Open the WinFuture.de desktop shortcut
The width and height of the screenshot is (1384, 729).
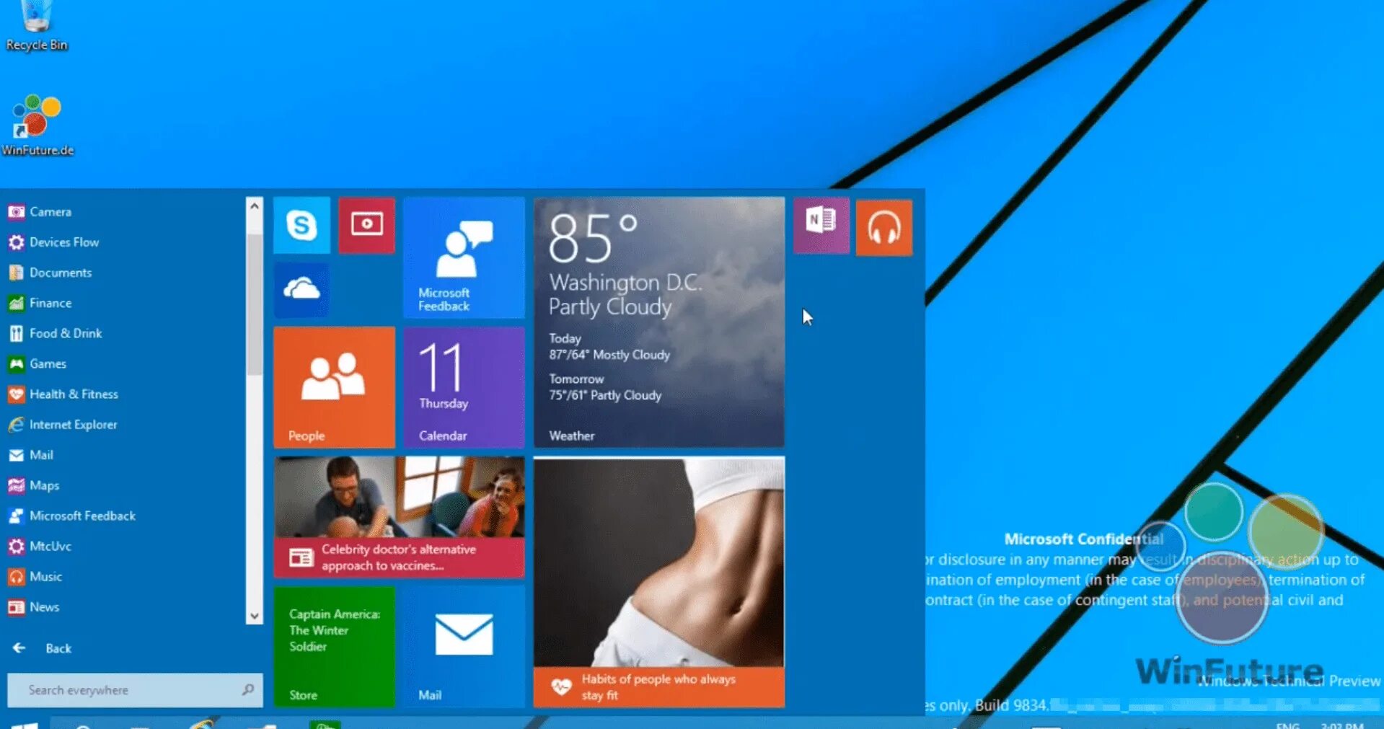click(38, 125)
